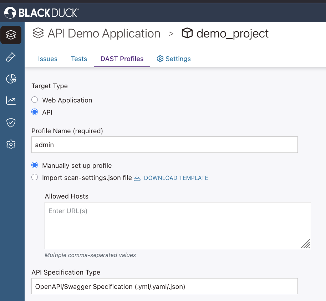This screenshot has height=301, width=326.
Task: Click breadcrumb link API Demo Application
Action: pos(103,33)
